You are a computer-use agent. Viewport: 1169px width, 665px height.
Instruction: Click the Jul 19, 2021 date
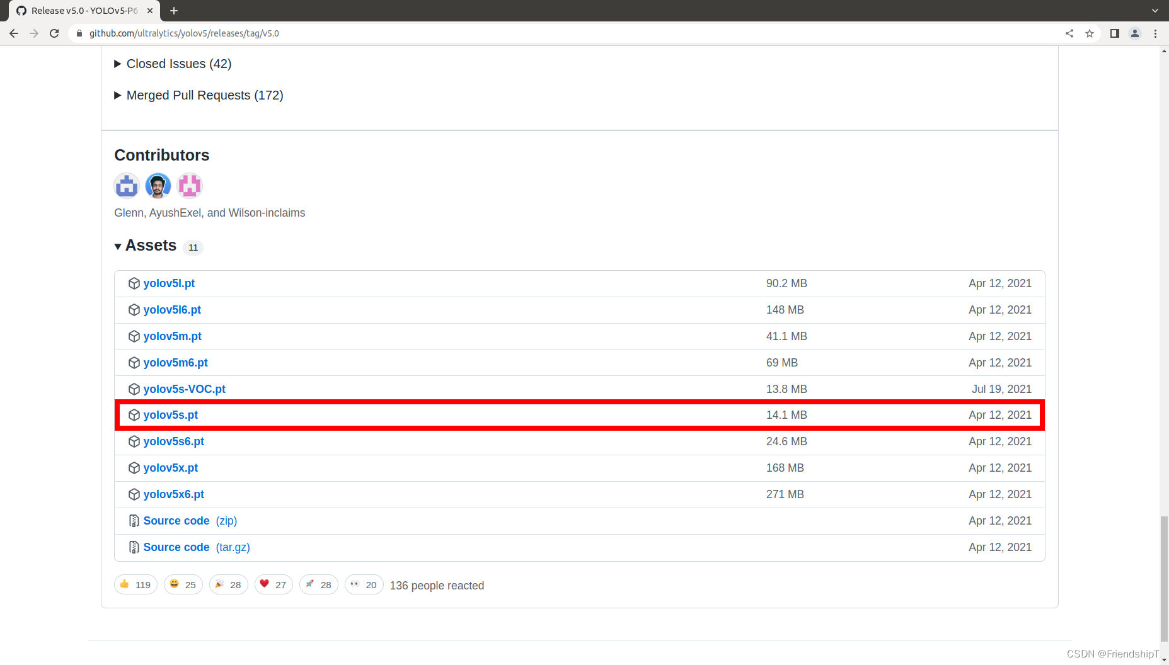(x=1001, y=389)
